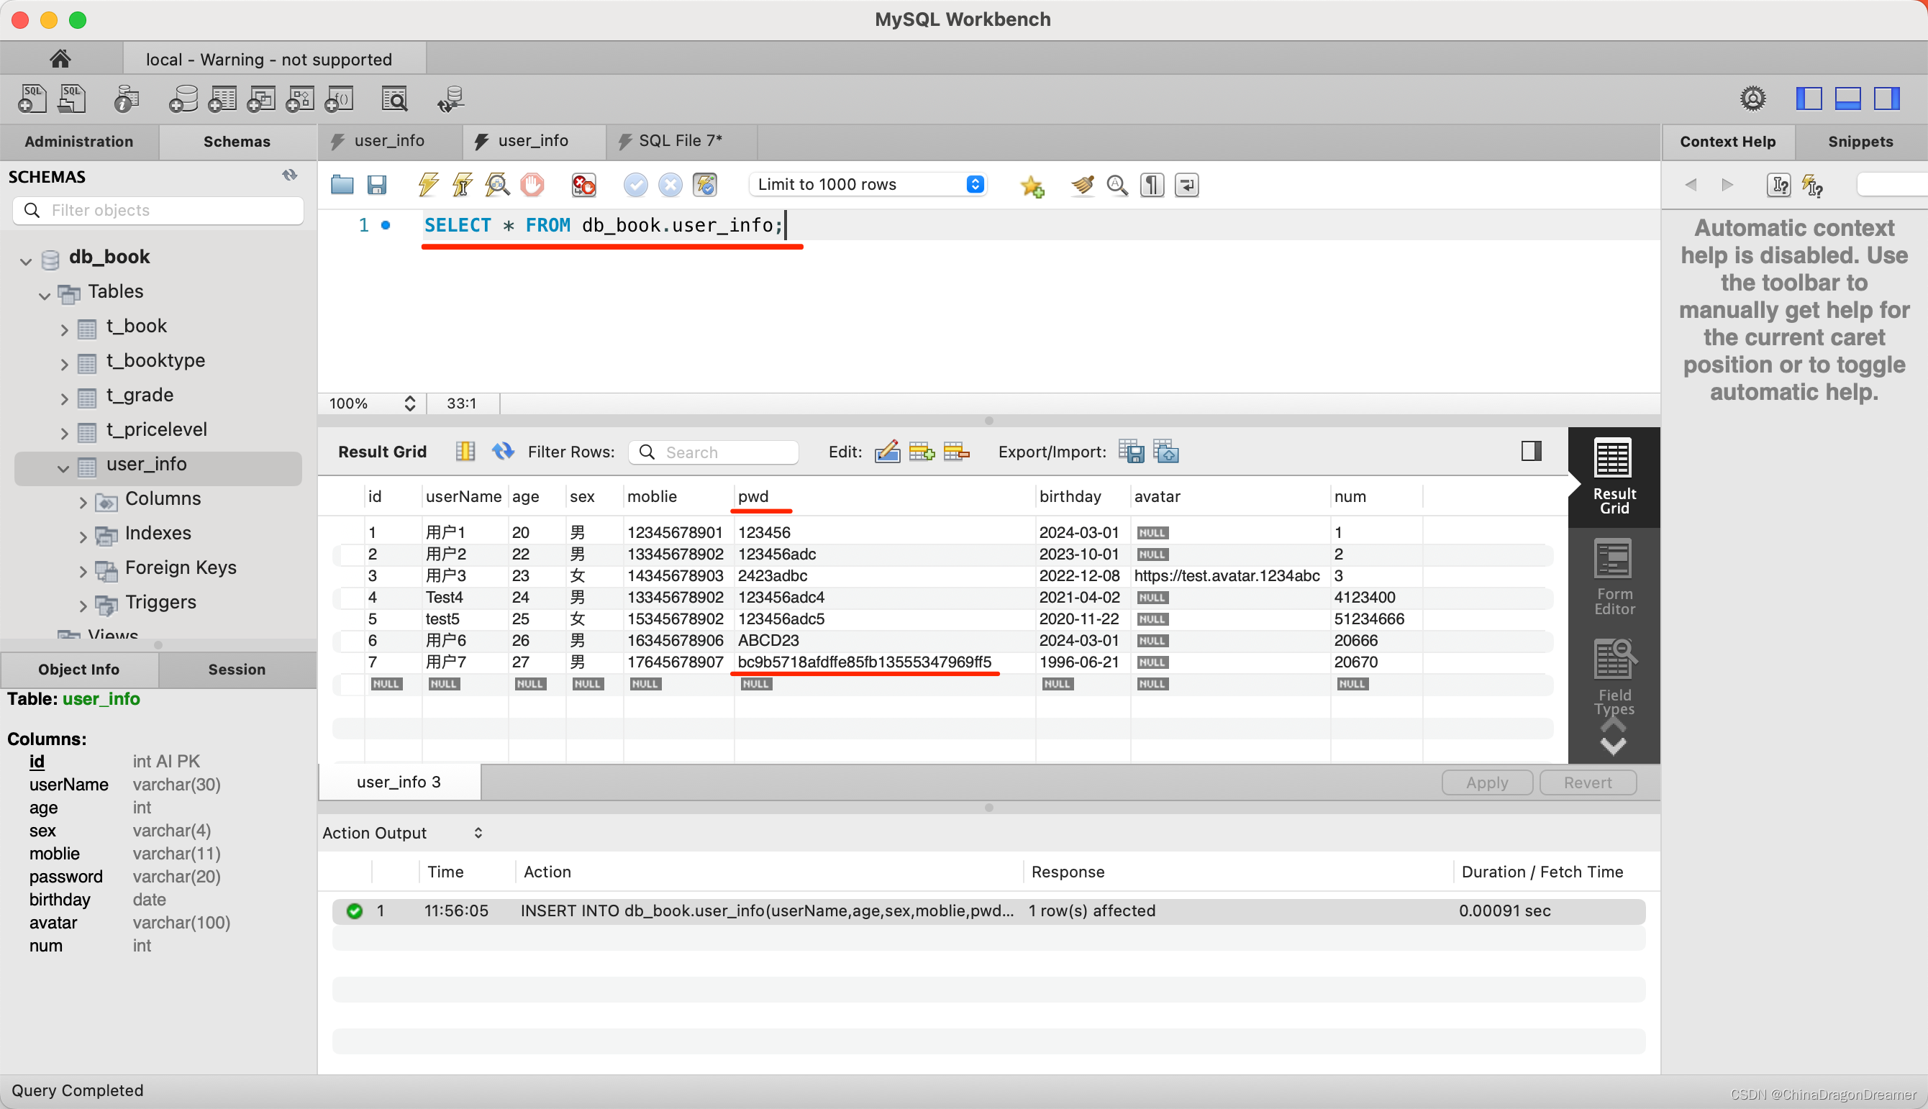
Task: Open the preferences gear icon
Action: coord(1752,99)
